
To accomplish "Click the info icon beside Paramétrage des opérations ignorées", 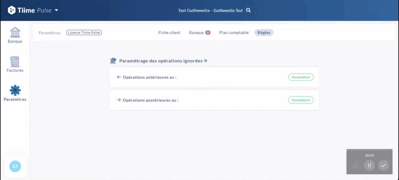I will coord(205,61).
